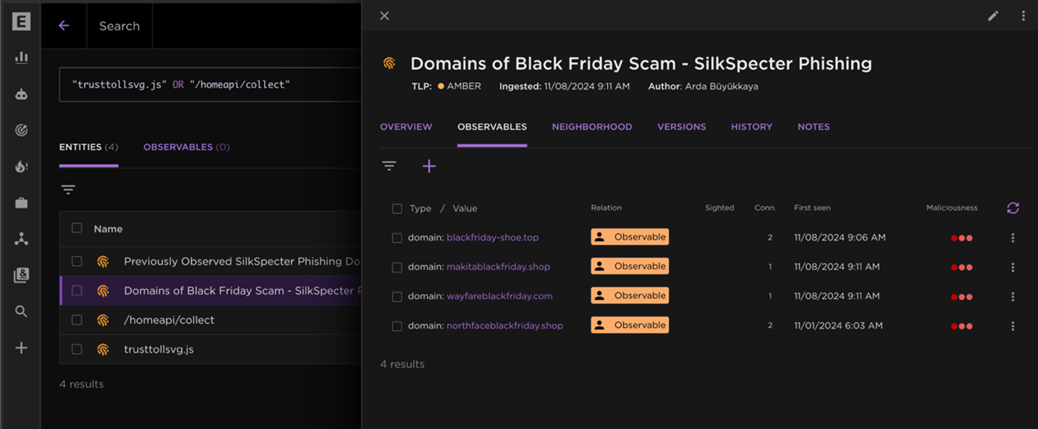Click the plus icon to add observable
The height and width of the screenshot is (429, 1038).
coord(429,166)
